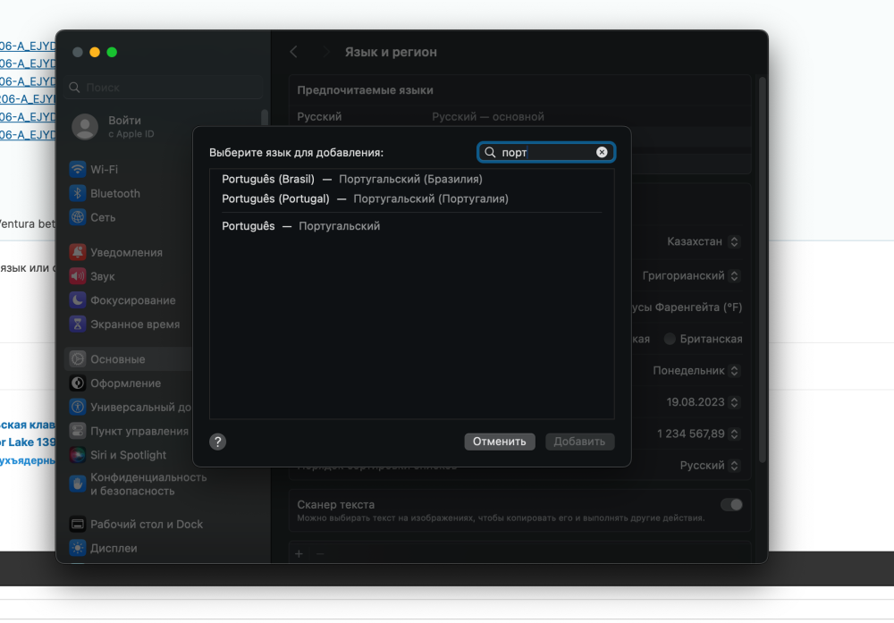Select Siri и Spotlight icon
Screen dimensions: 894x623
78,455
